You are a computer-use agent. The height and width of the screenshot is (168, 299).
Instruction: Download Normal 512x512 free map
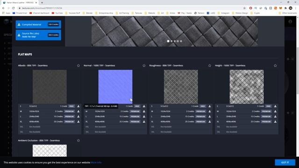144,106
